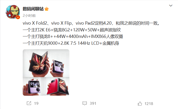Open 数码闲聊站 user profile name
Viewport: 178px width, 109px height.
[33, 9]
